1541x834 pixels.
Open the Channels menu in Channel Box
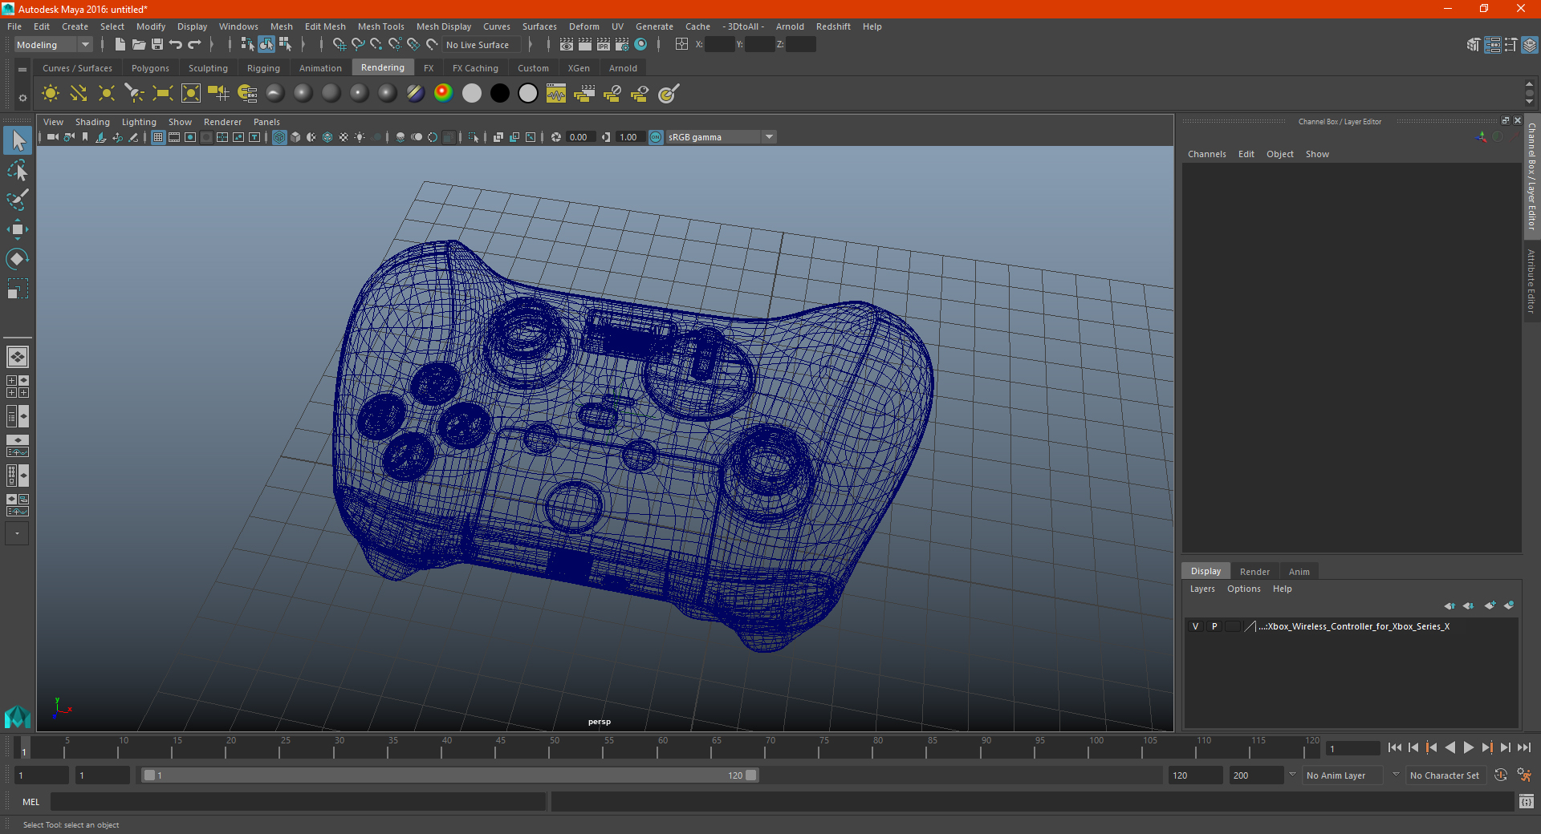click(x=1206, y=154)
